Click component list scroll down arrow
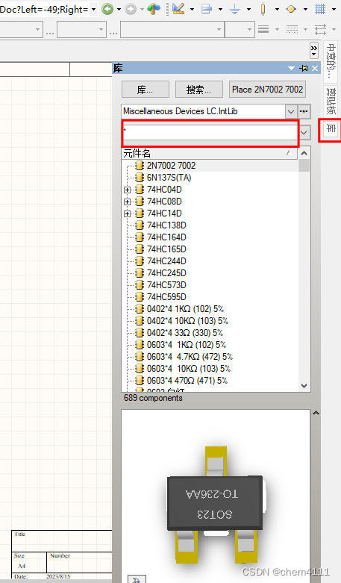The height and width of the screenshot is (583, 341). [304, 386]
